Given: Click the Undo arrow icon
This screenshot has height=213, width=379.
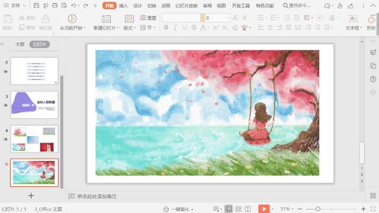Looking at the screenshot, I should (73, 5).
